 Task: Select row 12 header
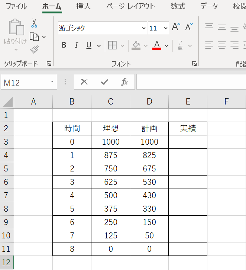[x=7, y=263]
